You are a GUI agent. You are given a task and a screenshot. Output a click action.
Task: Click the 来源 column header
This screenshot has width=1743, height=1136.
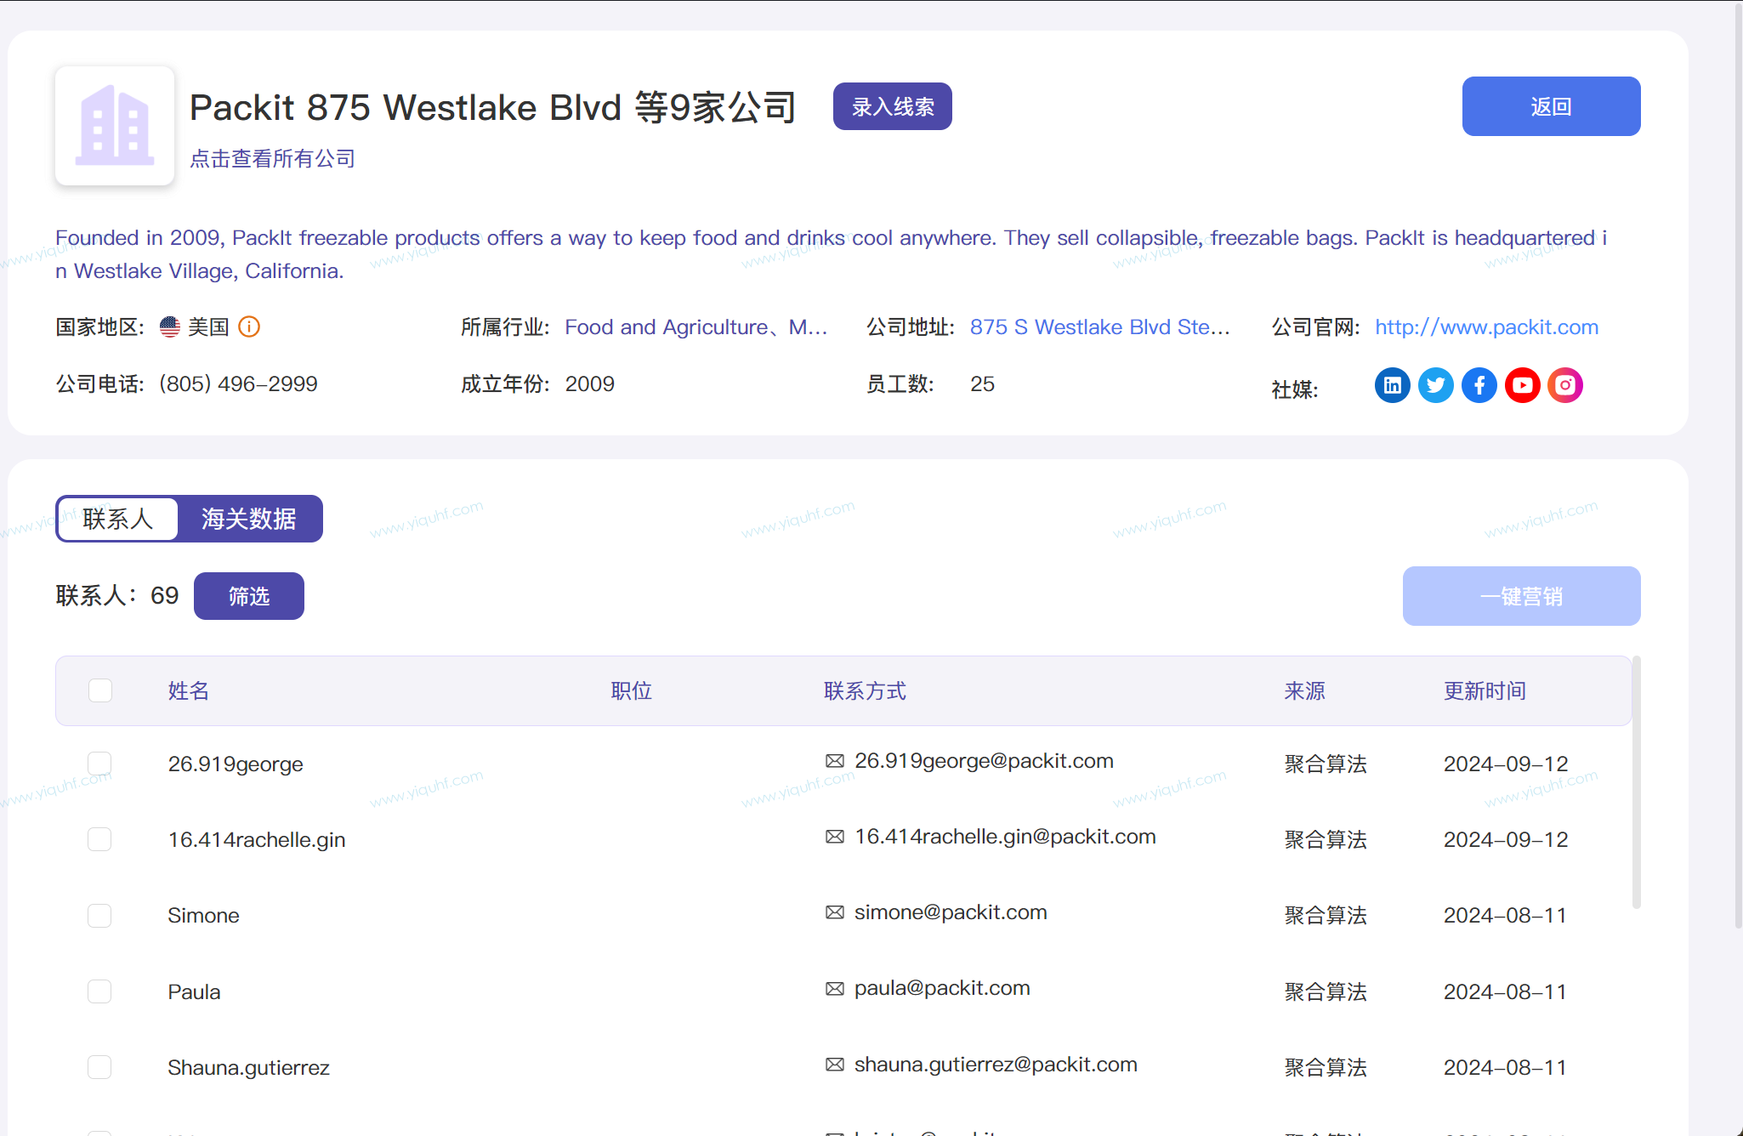click(x=1305, y=690)
